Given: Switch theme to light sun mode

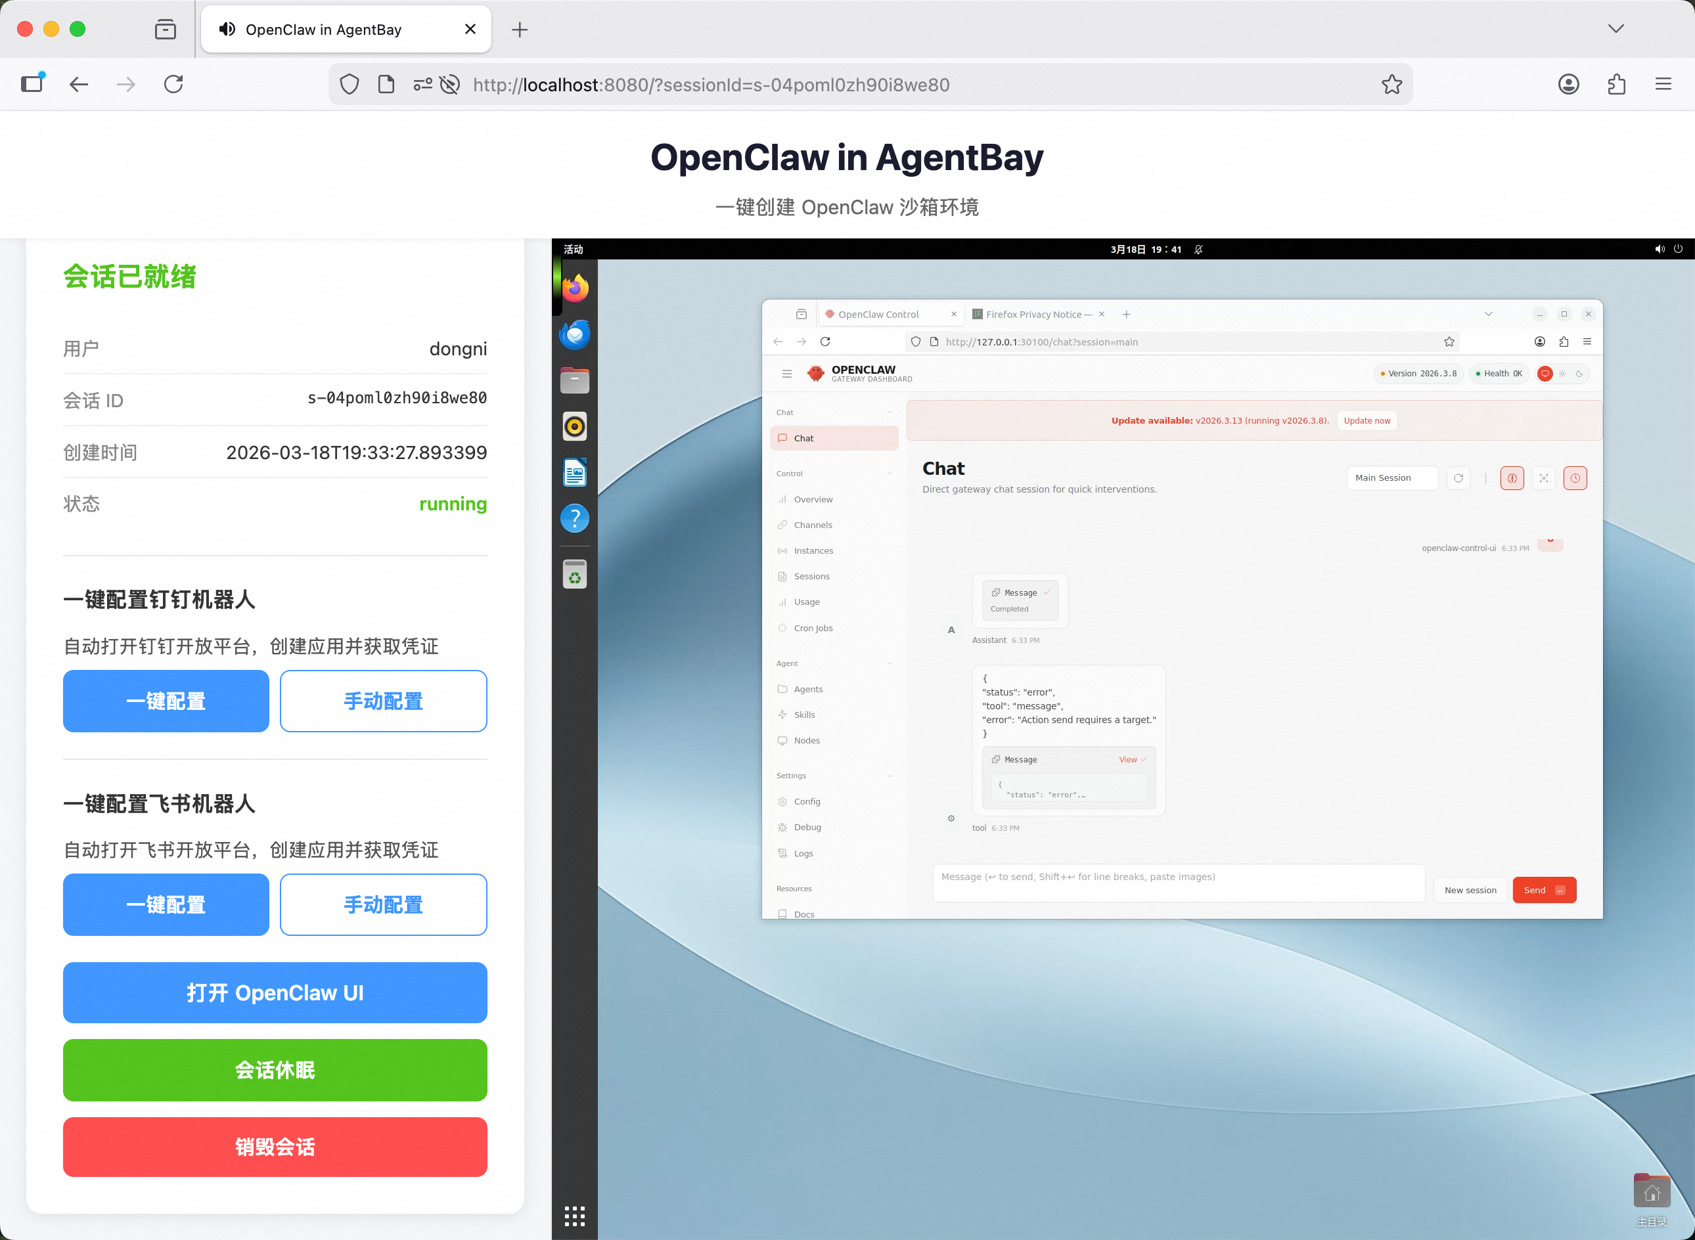Looking at the screenshot, I should [x=1562, y=374].
